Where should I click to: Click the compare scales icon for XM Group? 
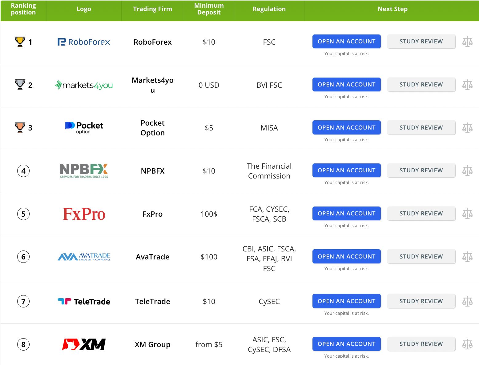point(467,344)
